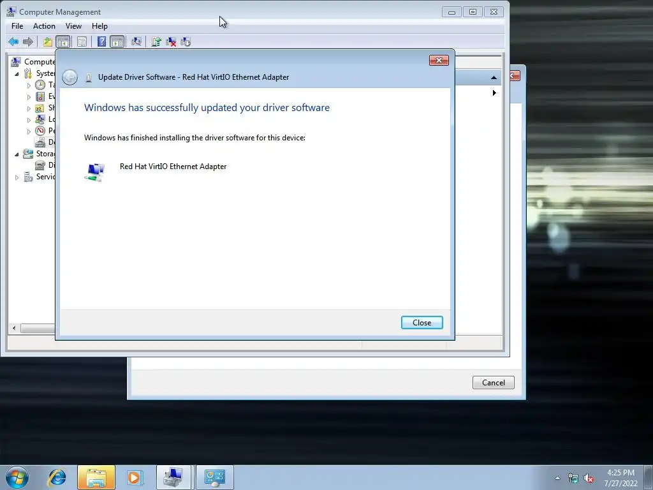The width and height of the screenshot is (653, 490).
Task: Select the Device Manager icon in tree
Action: (40, 142)
